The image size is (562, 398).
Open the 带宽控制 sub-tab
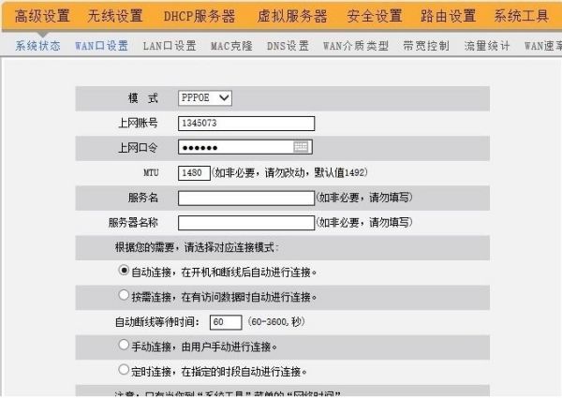425,45
